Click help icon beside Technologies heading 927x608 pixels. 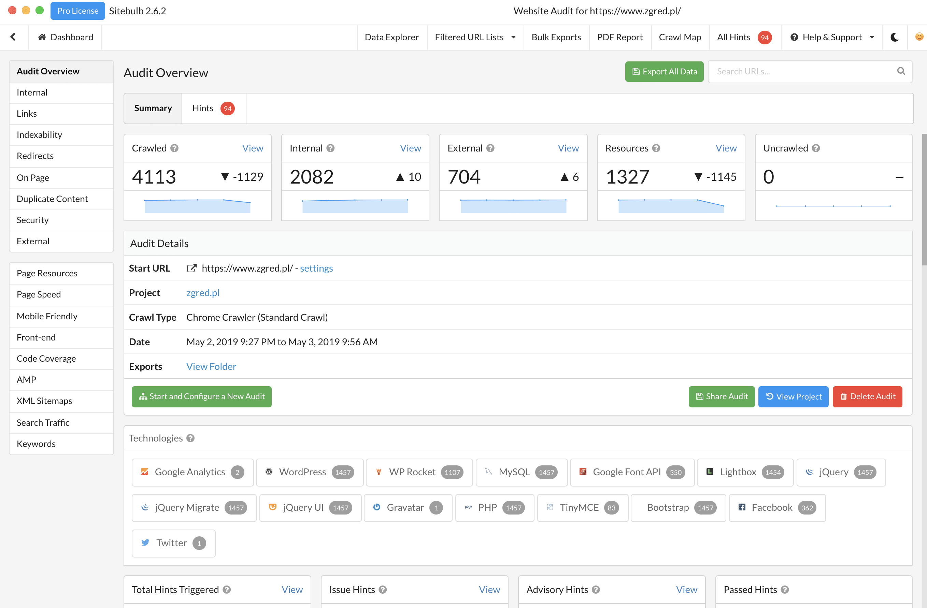[x=190, y=438]
